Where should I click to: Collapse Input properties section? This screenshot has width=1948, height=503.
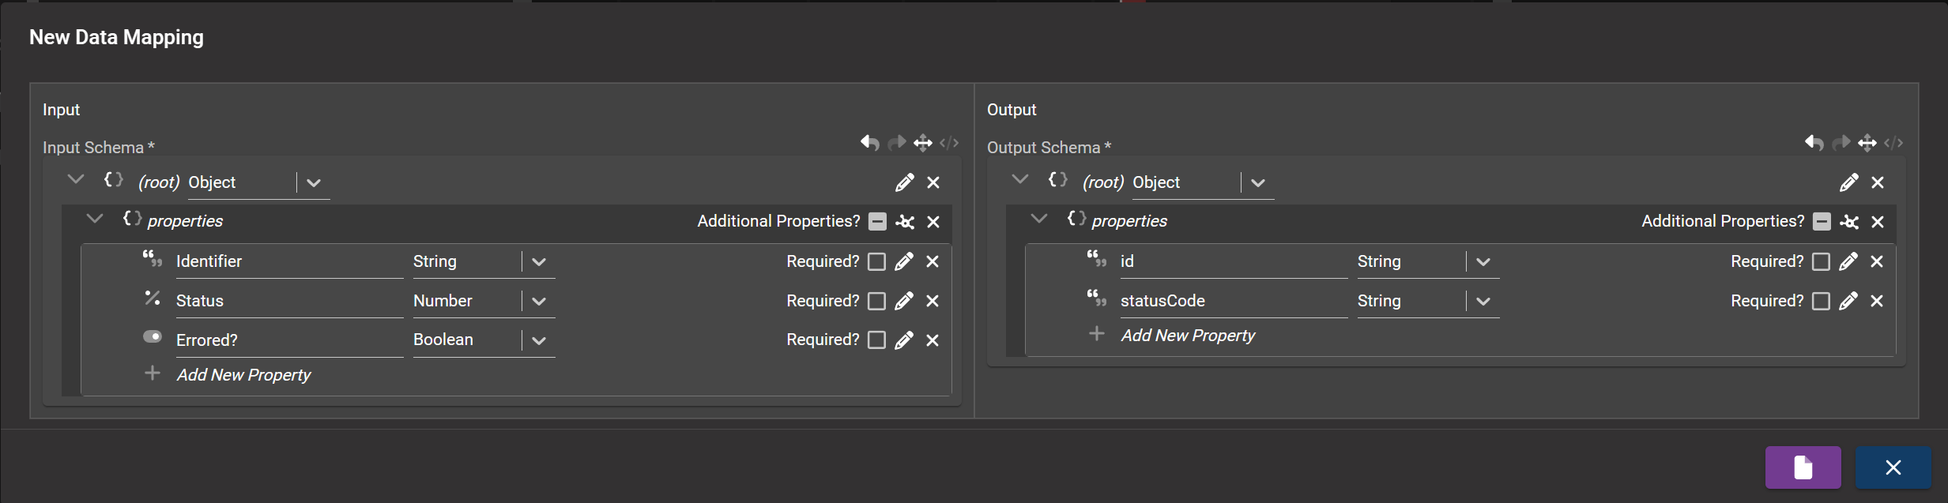pyautogui.click(x=95, y=218)
